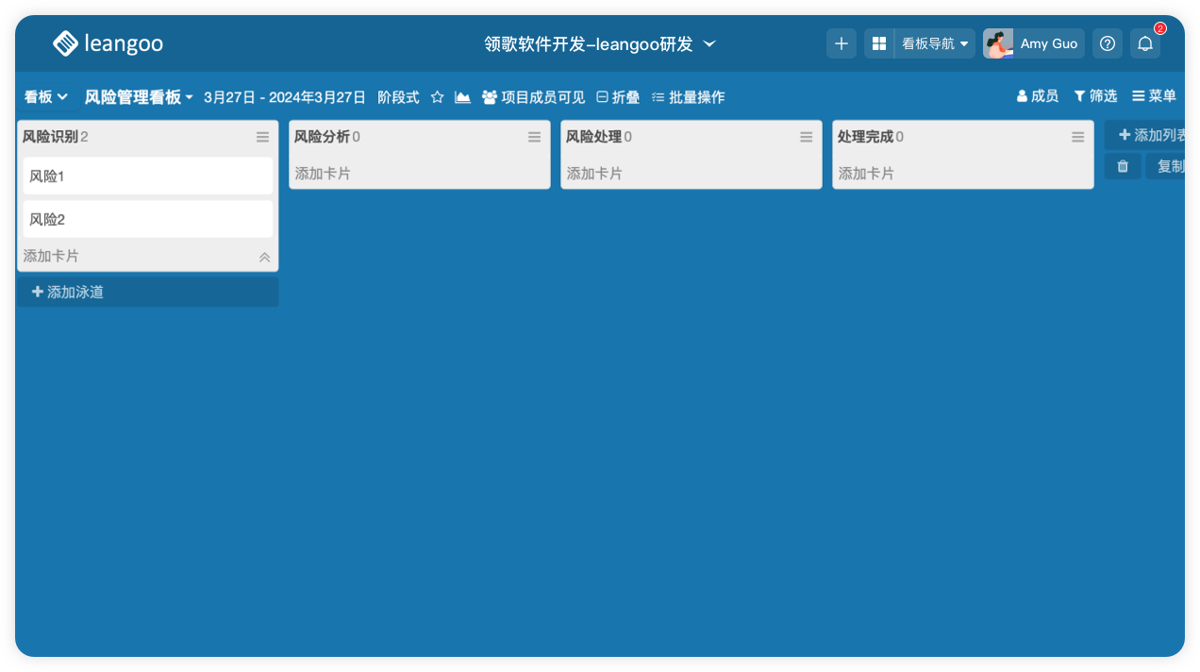Click 添加卡片 in the 处理完成 list
This screenshot has height=672, width=1200.
(866, 174)
